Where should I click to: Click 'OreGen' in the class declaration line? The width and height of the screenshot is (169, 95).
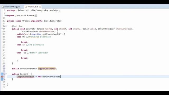pyautogui.click(x=26, y=21)
